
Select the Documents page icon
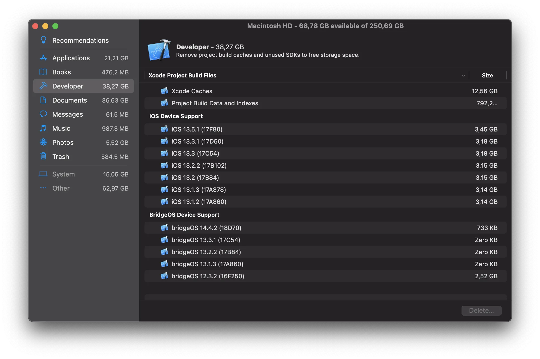pyautogui.click(x=43, y=100)
